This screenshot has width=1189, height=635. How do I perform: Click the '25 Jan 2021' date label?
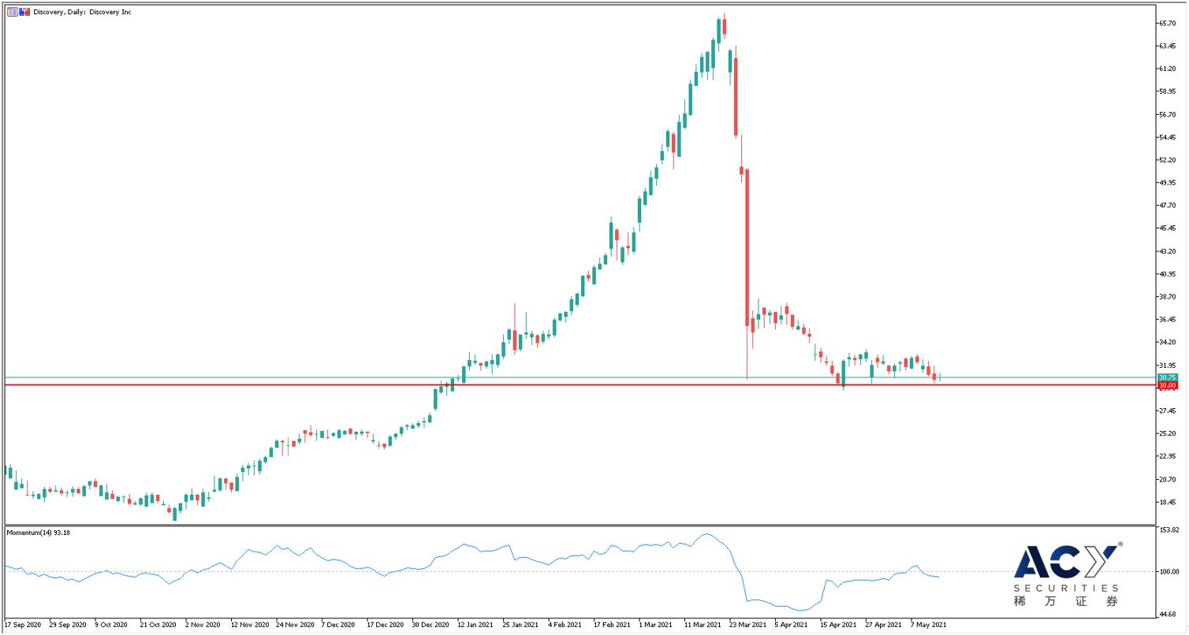pos(519,625)
